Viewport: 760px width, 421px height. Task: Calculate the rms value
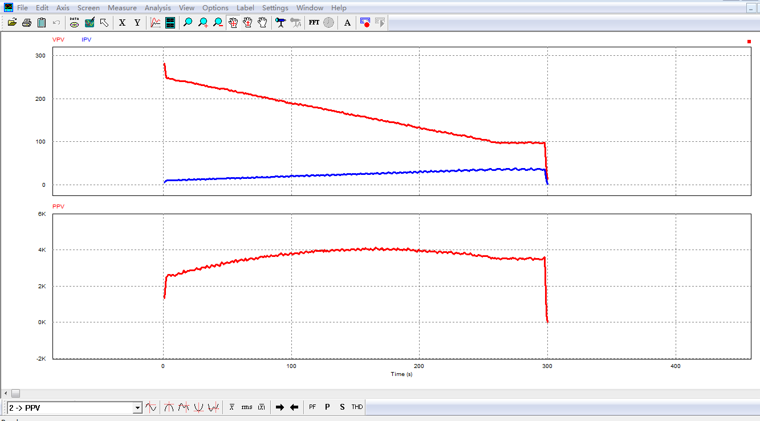coord(247,407)
